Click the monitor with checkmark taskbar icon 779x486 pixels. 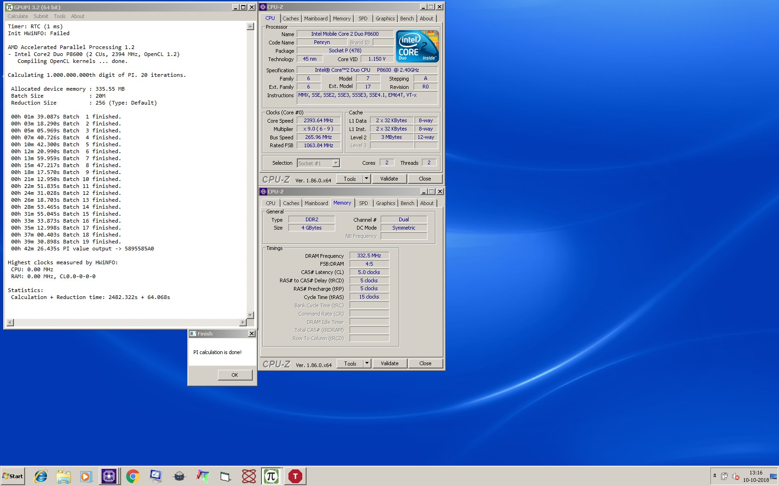point(156,476)
